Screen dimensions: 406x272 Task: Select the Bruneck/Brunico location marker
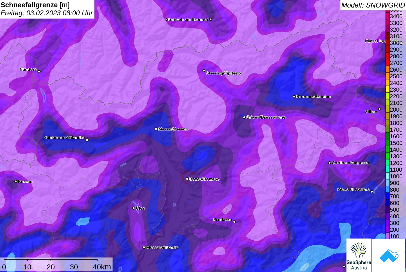pos(294,97)
